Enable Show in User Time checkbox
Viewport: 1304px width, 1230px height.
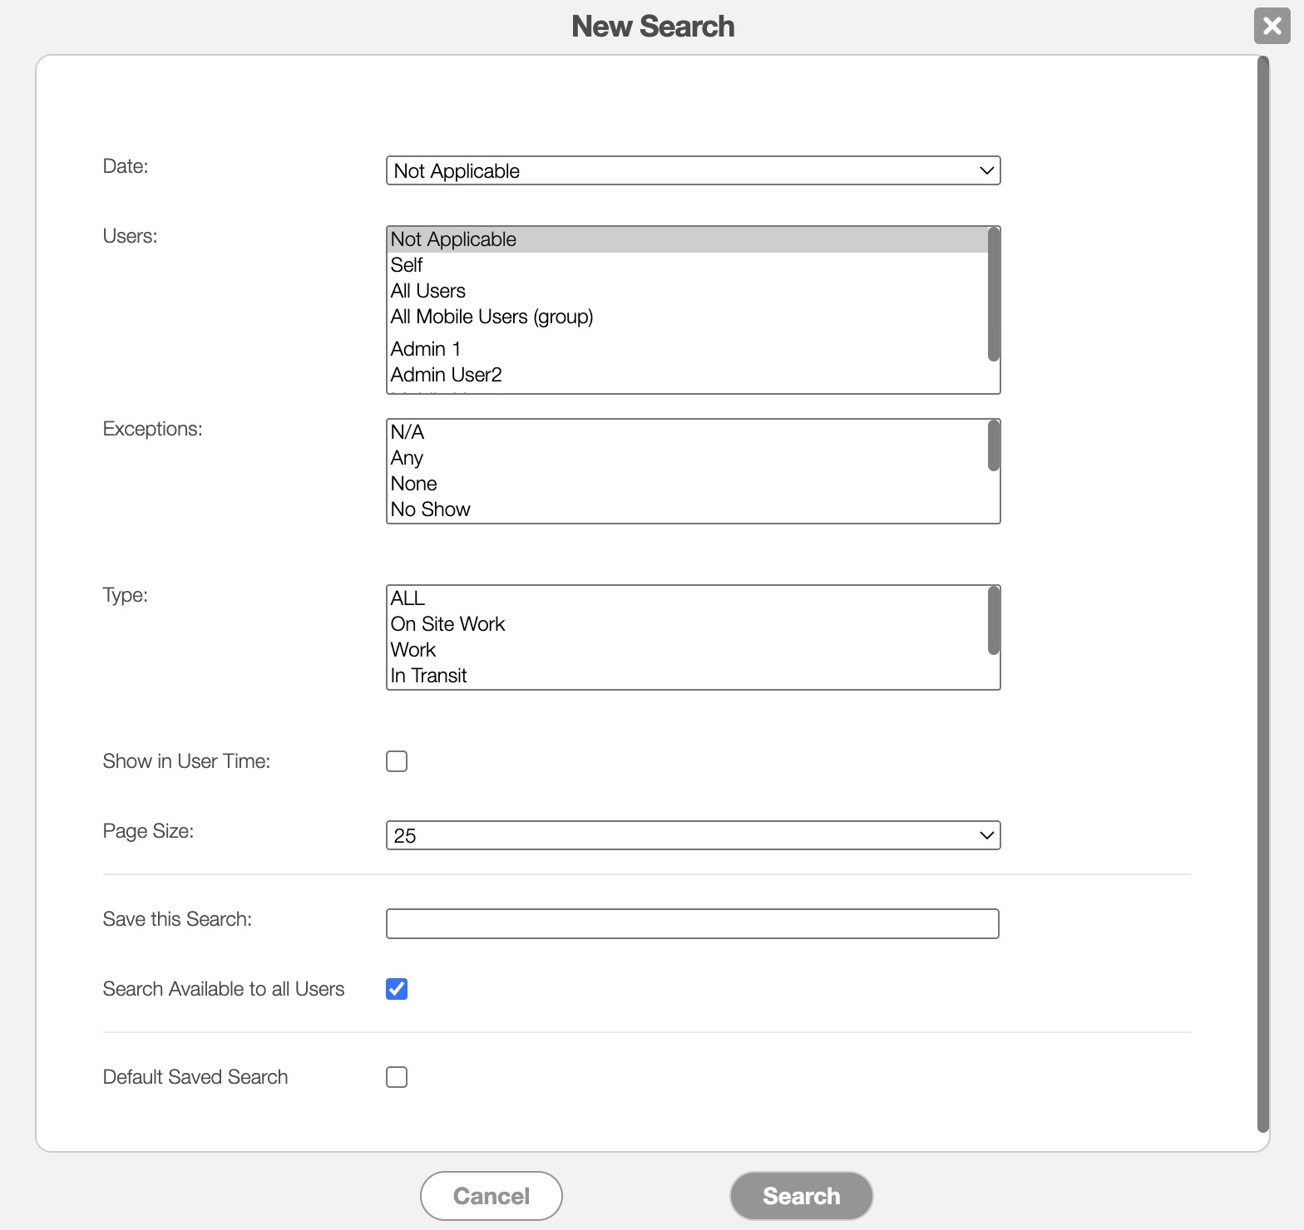point(397,761)
